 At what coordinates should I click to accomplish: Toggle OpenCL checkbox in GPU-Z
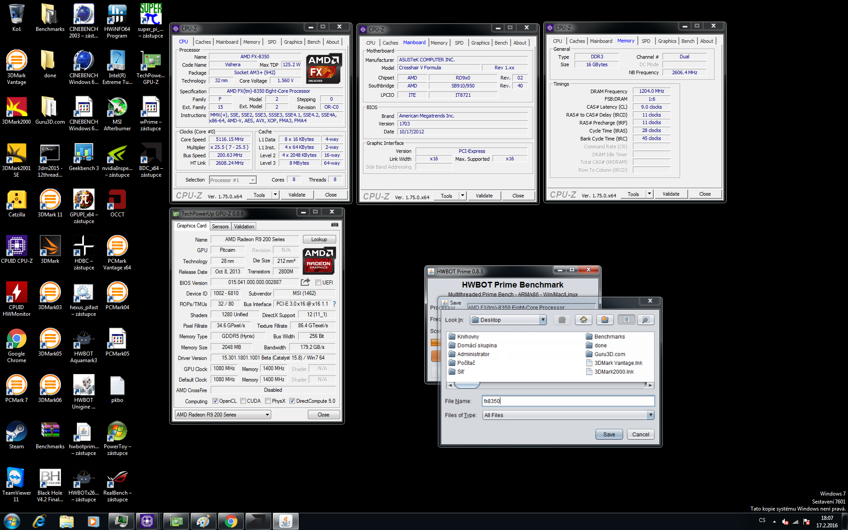click(x=215, y=401)
